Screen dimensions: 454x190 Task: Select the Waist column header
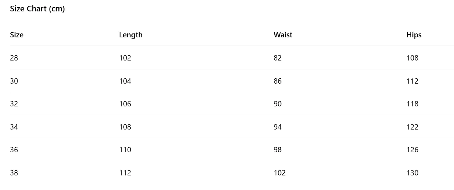[x=283, y=35]
